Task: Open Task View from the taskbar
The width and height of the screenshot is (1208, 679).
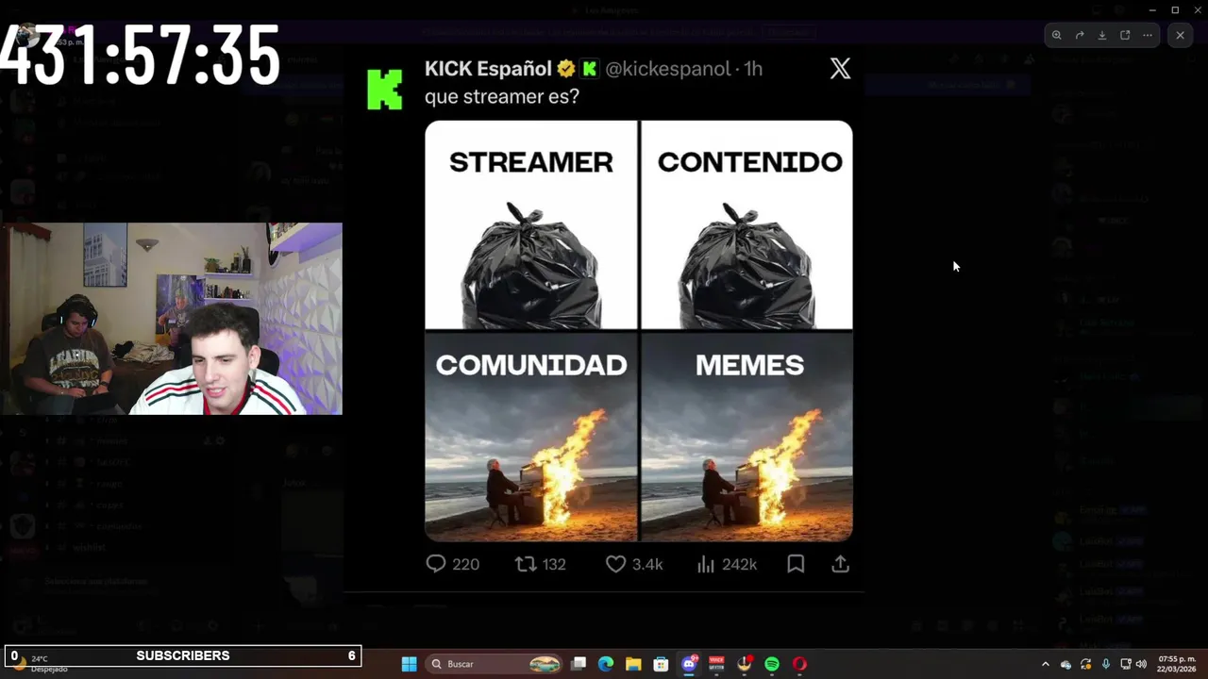Action: 579,664
